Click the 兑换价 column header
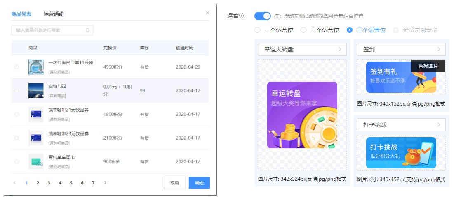The height and width of the screenshot is (200, 475). click(110, 48)
